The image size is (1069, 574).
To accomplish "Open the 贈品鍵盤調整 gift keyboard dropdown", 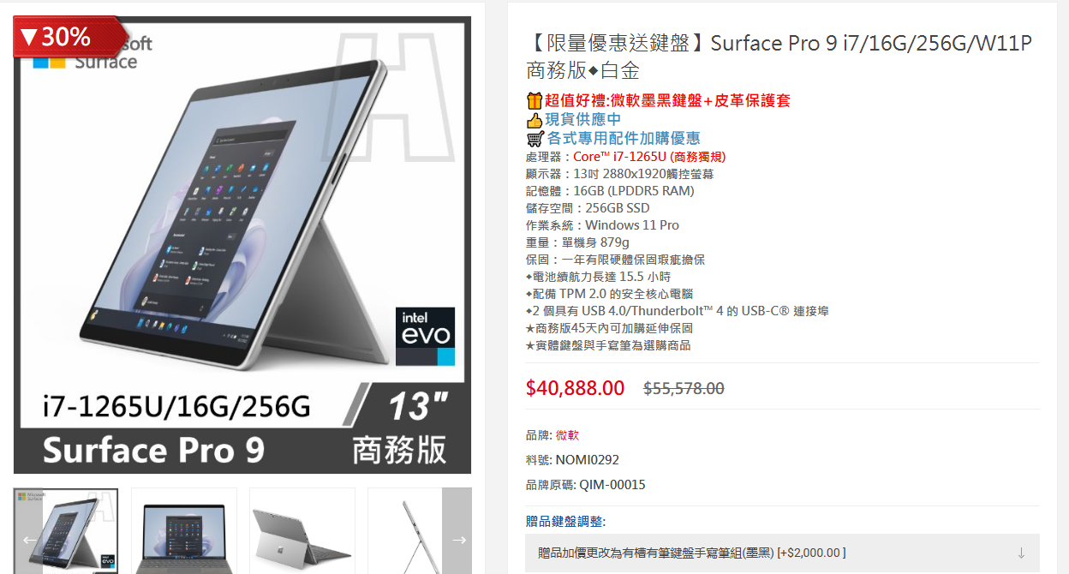I will (x=782, y=553).
